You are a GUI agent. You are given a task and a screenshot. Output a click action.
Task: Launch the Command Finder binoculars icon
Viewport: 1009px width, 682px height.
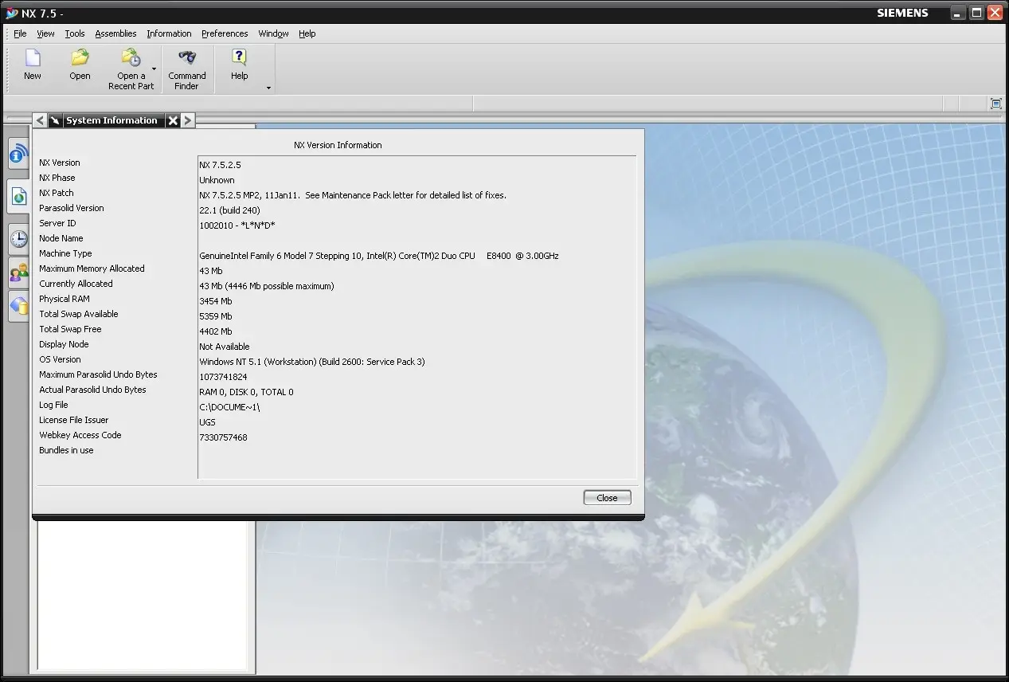point(187,58)
